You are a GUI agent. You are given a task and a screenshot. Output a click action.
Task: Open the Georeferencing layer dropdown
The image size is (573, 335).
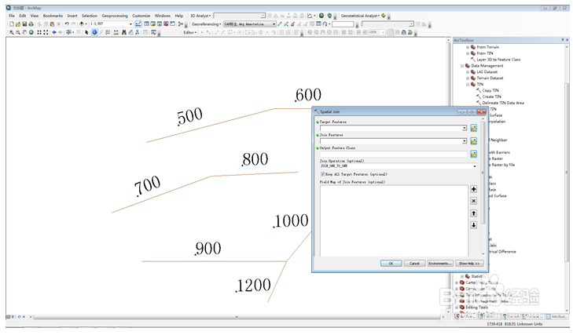(x=274, y=24)
